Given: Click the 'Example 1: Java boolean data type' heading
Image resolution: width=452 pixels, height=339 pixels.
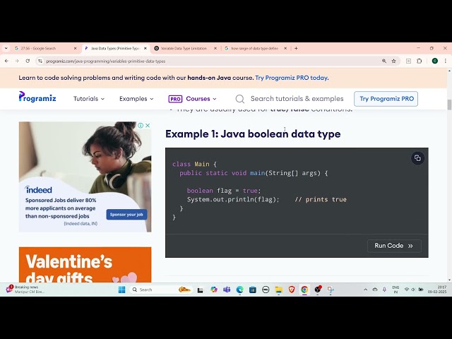Looking at the screenshot, I should [253, 134].
